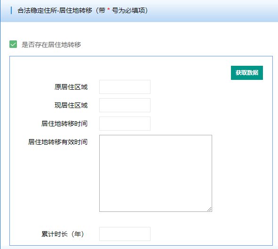
Task: Click the 合法稳定住所-居住地转移 section title
Action: point(55,10)
